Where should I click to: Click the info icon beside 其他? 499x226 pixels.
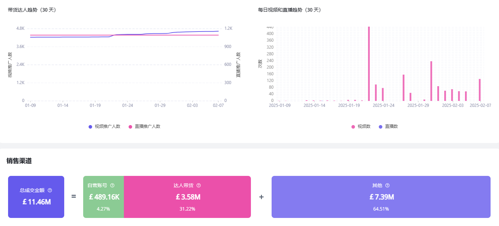[x=387, y=185]
